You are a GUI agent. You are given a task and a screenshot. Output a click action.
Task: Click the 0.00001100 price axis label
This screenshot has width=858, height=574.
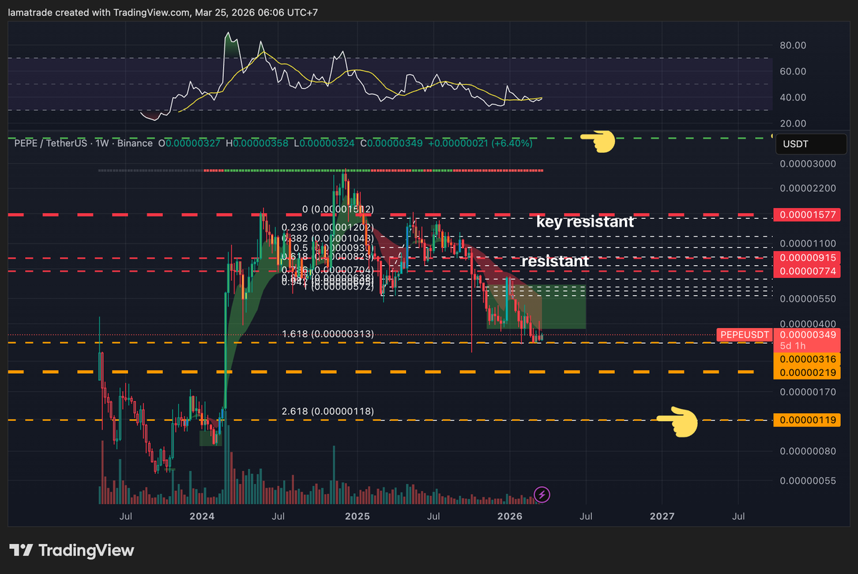(x=807, y=243)
